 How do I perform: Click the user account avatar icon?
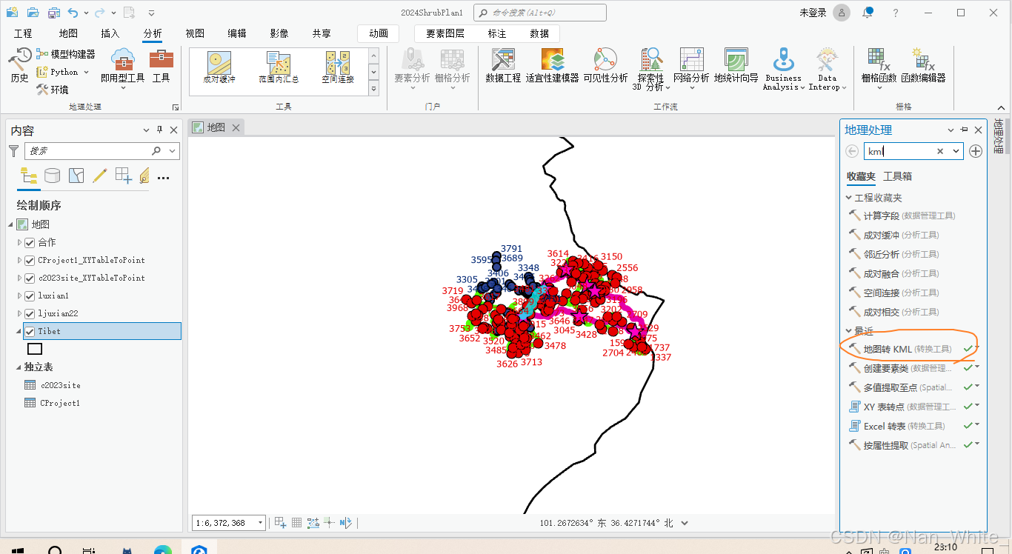click(842, 13)
